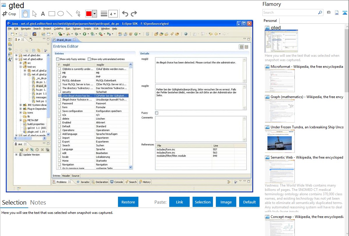The image size is (349, 236).
Task: Undo the last annotation
Action: 125,14
